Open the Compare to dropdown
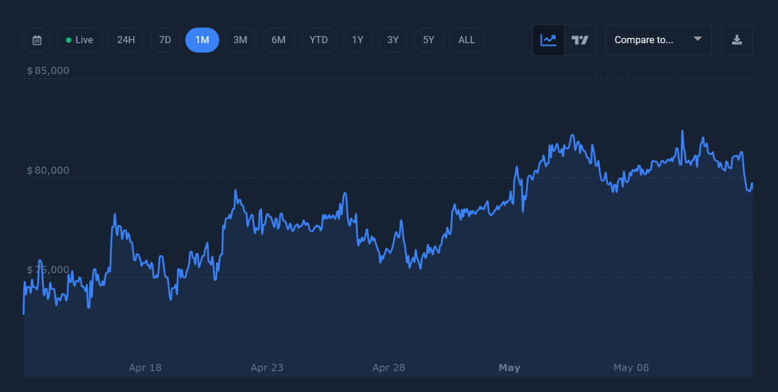This screenshot has width=778, height=392. pos(658,40)
